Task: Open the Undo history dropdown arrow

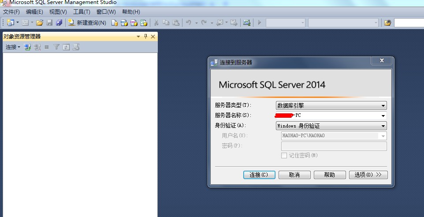Action: [196, 23]
